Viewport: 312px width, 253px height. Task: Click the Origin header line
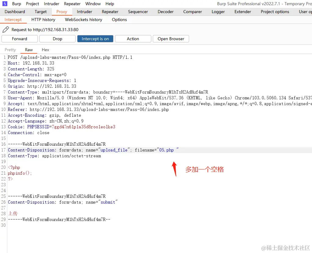(x=42, y=86)
